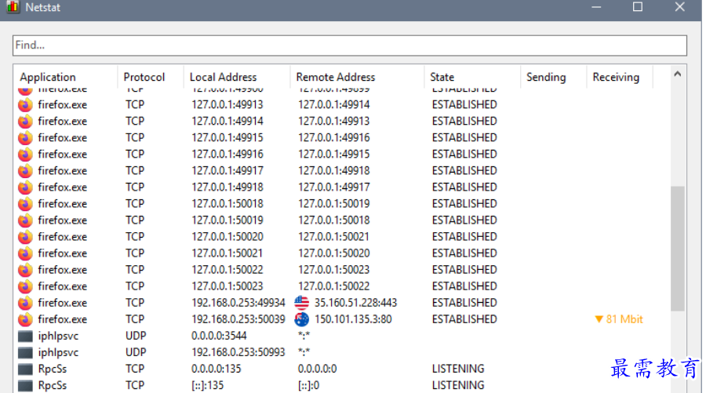Click iphlpsvc name on the 0.0.0.0:3544 row

pos(58,336)
